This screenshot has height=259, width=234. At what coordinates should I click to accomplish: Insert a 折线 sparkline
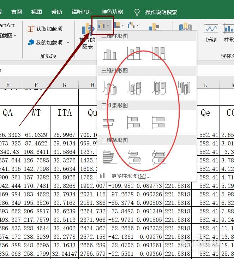click(211, 33)
